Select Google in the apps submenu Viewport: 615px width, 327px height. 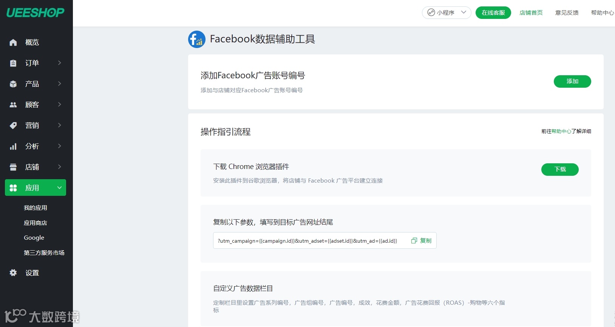(34, 238)
